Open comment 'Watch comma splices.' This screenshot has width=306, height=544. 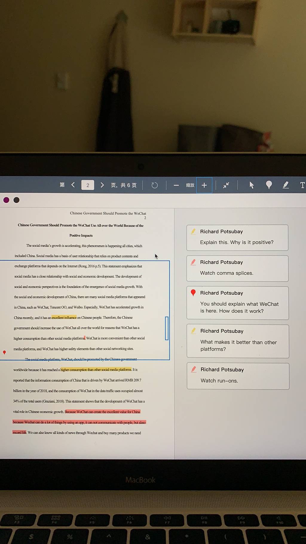pos(238,268)
